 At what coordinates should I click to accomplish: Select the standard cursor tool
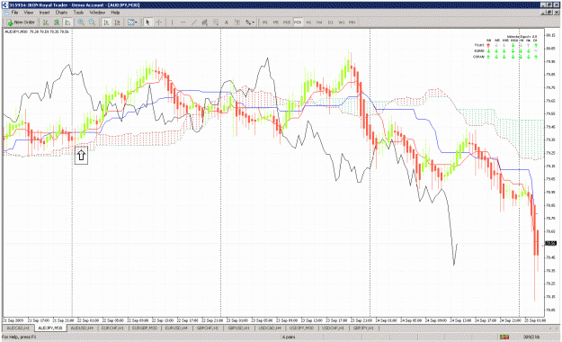(x=147, y=22)
